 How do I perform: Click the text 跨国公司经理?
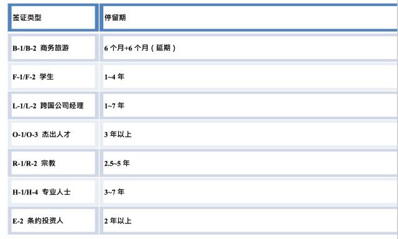[x=62, y=106]
